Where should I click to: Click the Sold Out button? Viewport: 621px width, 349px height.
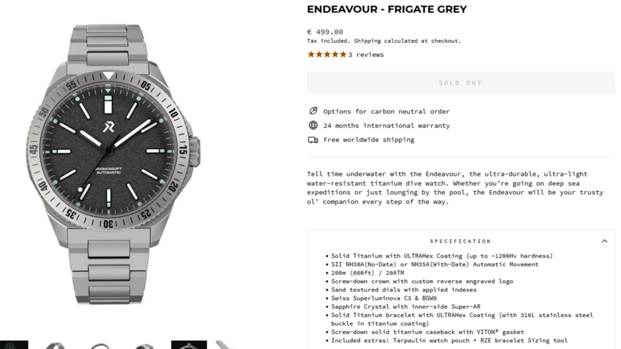coord(461,83)
